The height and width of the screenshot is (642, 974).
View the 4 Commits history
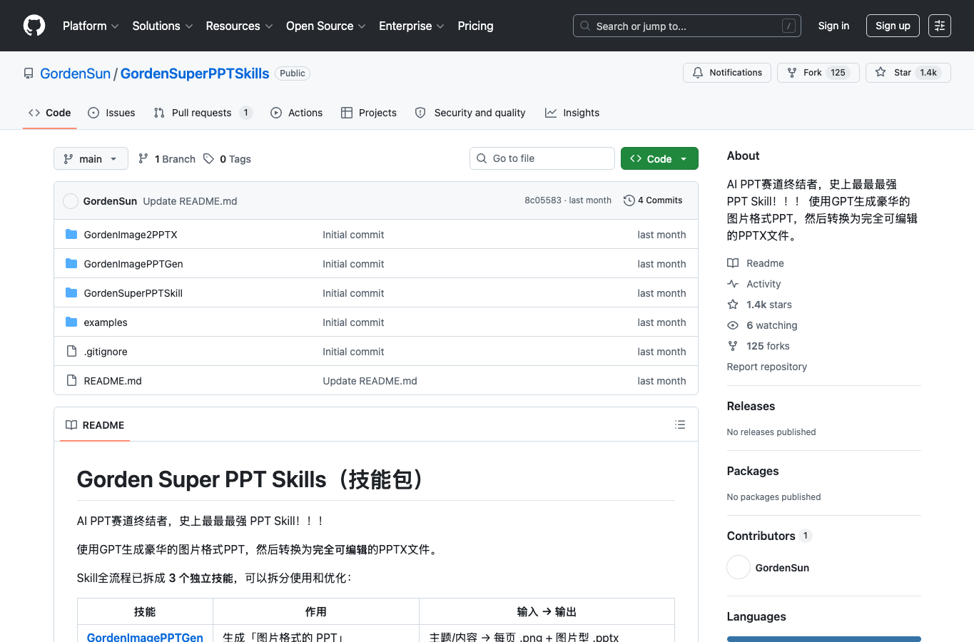click(653, 200)
